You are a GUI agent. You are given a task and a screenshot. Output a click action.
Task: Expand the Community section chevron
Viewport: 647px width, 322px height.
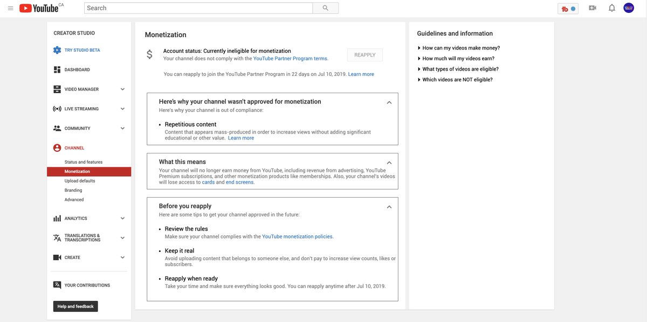122,128
